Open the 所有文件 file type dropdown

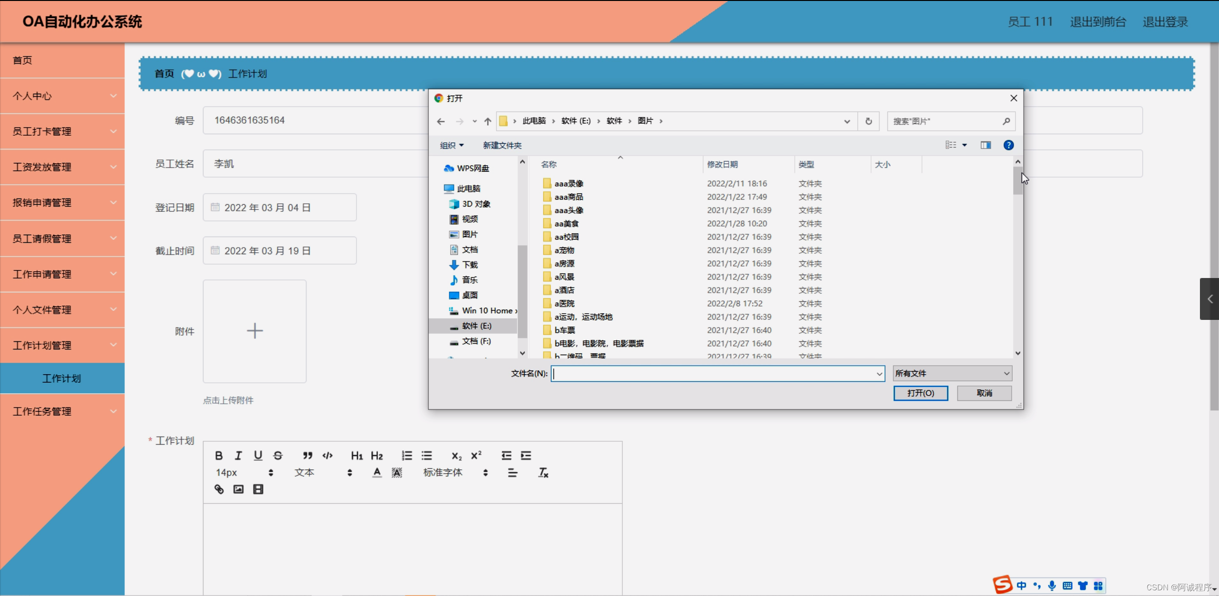point(952,374)
